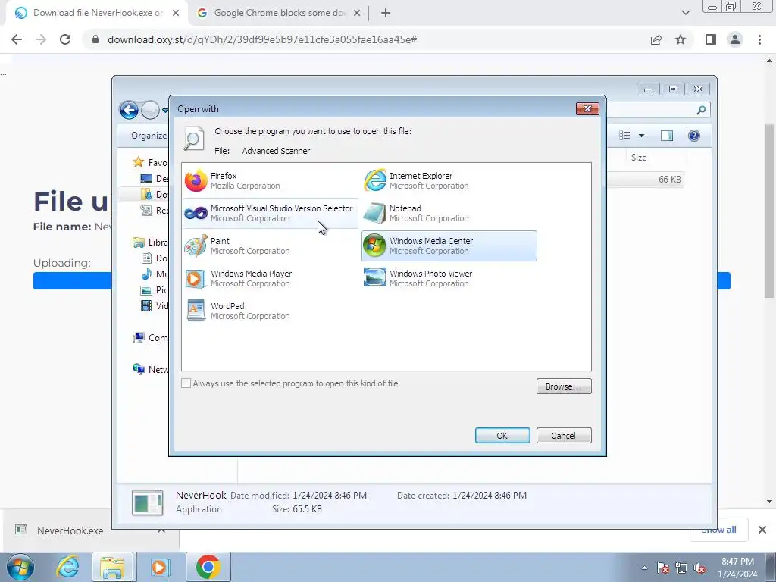Close the Open with dialog
This screenshot has height=582, width=776.
coord(587,108)
